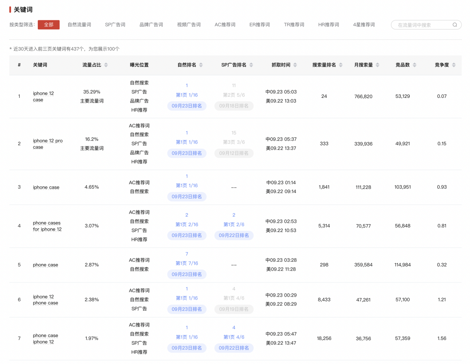The width and height of the screenshot is (470, 364).
Task: Click iphone 12 case SP ranking 09月18日排名 chip
Action: click(x=234, y=106)
